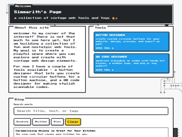182x137 pixels.
Task: Filter posts by #tips tag
Action: (57, 122)
